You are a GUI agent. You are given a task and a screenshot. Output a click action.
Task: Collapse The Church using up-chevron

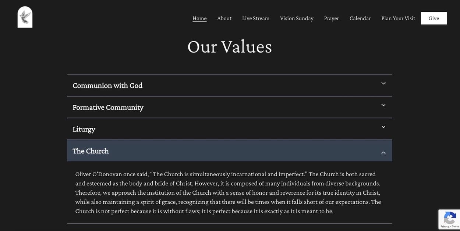pyautogui.click(x=383, y=152)
